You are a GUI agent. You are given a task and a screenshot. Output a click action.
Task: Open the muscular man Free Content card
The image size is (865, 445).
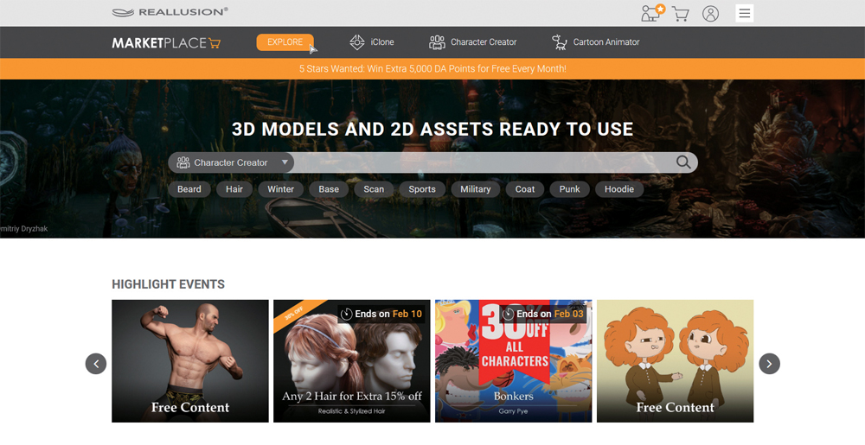click(190, 361)
